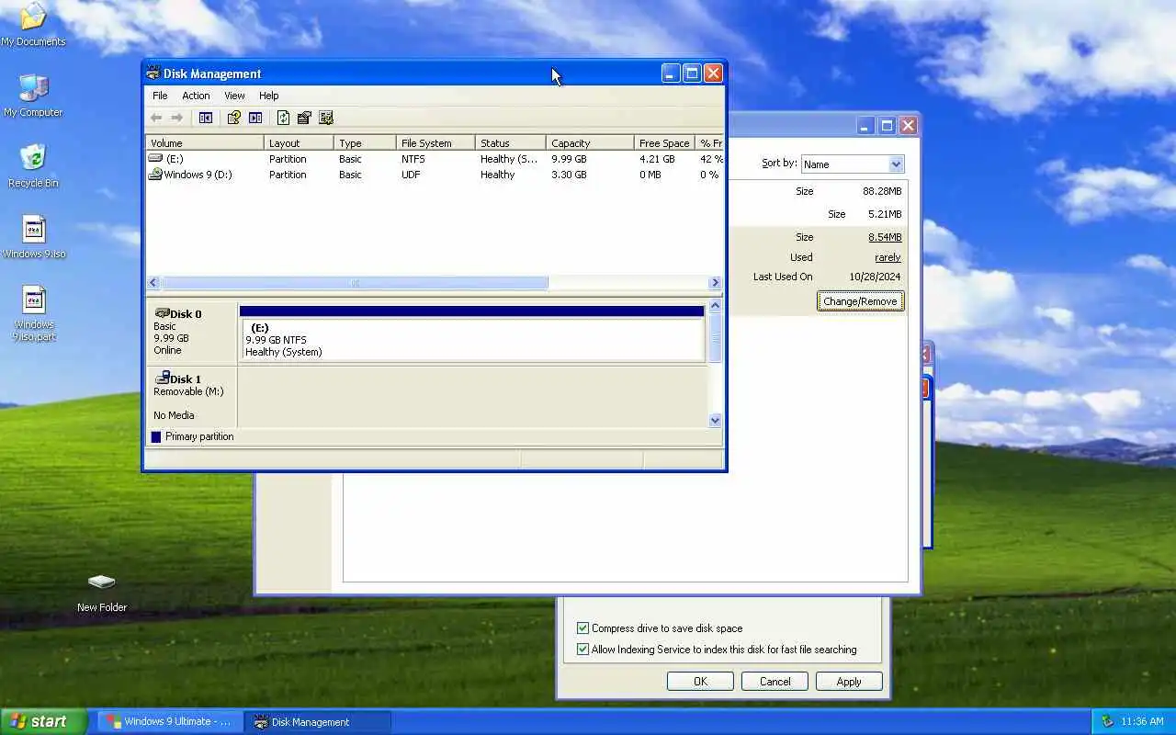Image resolution: width=1176 pixels, height=735 pixels.
Task: Click the graphical view scroll up arrow
Action: click(716, 305)
